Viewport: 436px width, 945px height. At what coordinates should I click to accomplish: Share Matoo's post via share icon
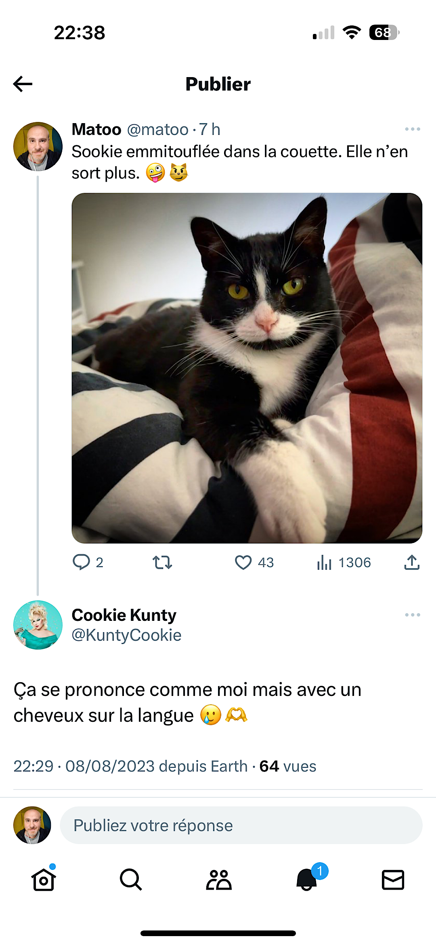(412, 562)
